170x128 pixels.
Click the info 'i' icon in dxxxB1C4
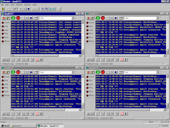(126, 114)
